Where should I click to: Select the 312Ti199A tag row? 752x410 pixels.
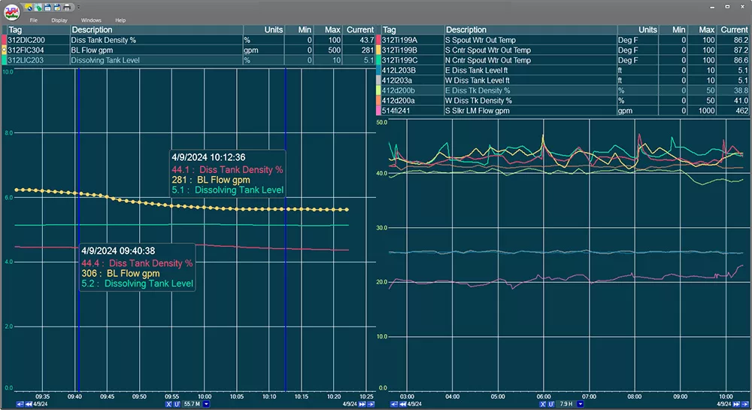[563, 40]
